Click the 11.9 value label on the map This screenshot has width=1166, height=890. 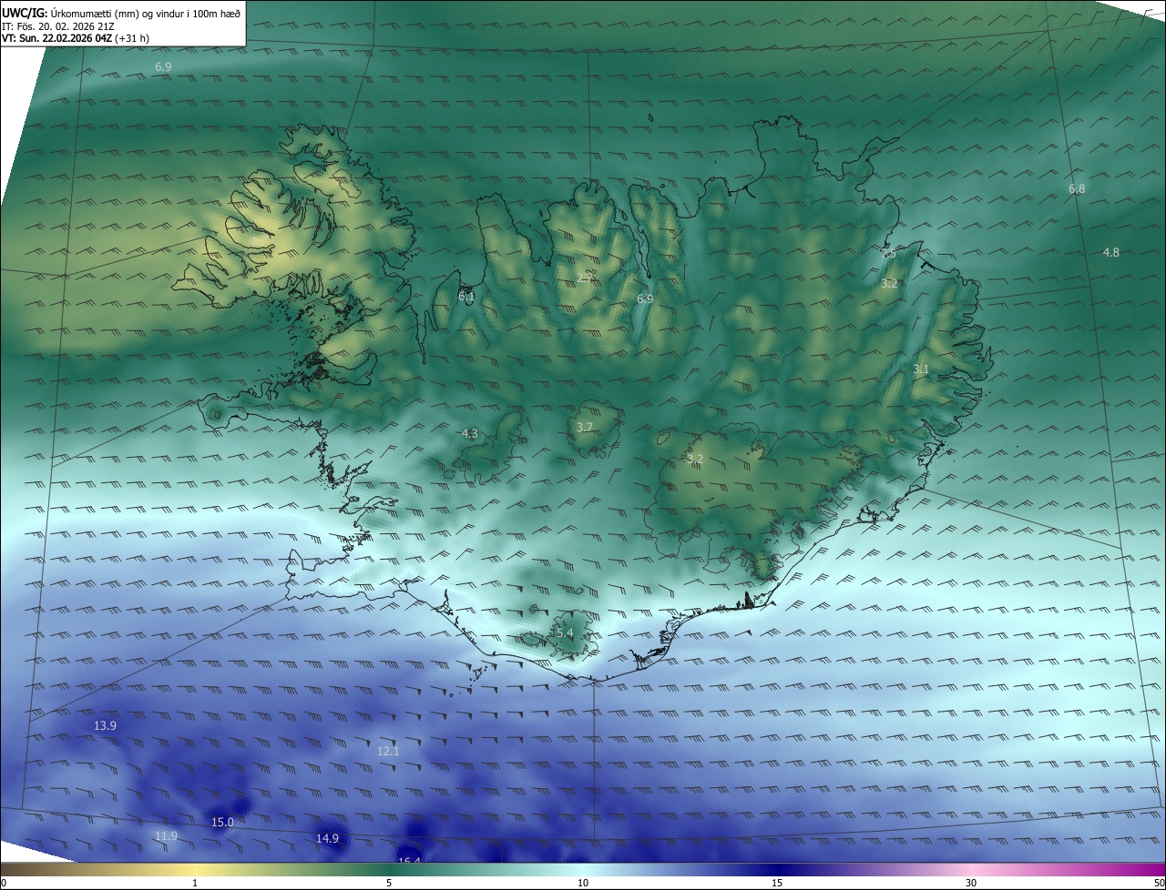point(166,835)
